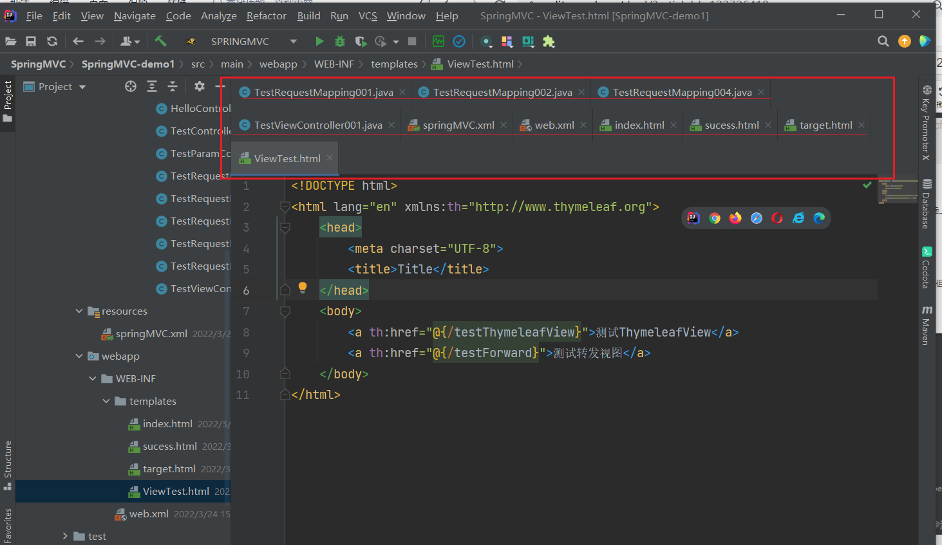Image resolution: width=942 pixels, height=545 pixels.
Task: Click line number 8 in gutter
Action: (x=246, y=332)
